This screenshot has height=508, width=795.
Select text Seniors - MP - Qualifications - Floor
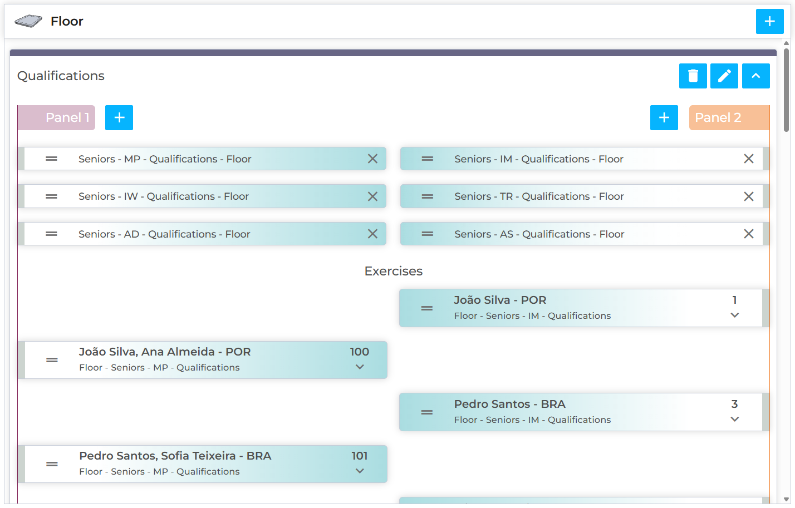pos(165,159)
